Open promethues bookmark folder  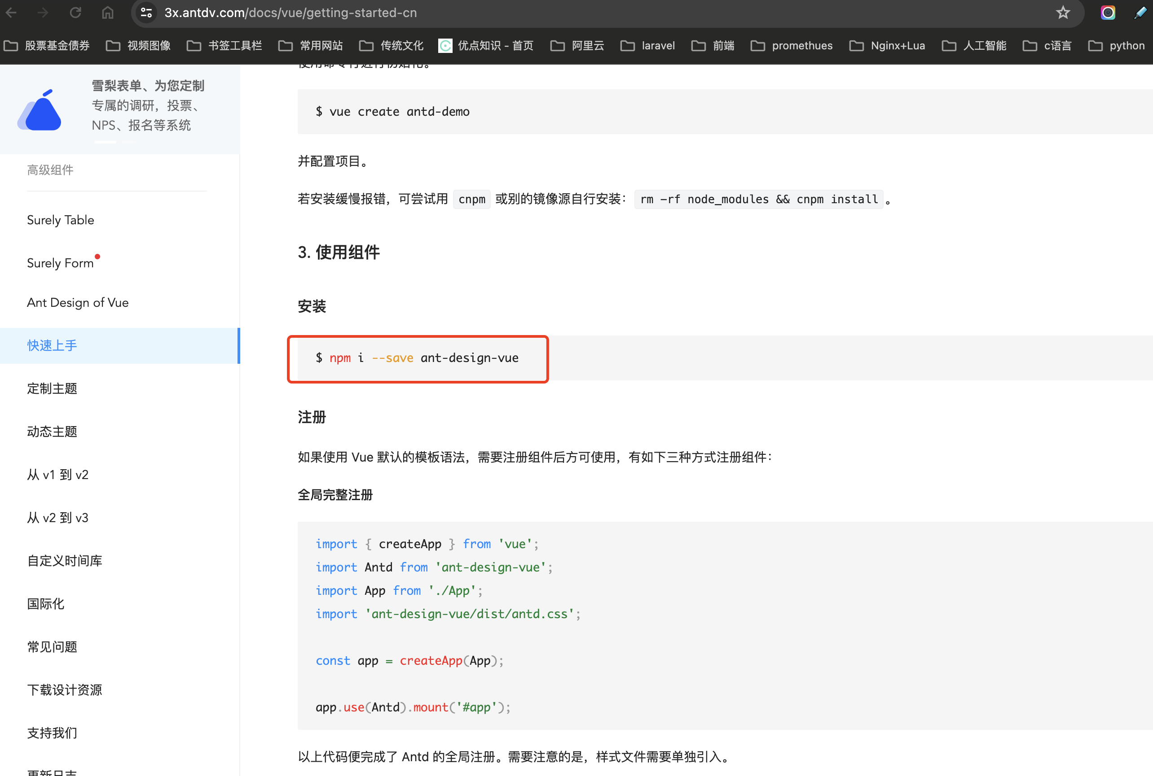pos(792,46)
